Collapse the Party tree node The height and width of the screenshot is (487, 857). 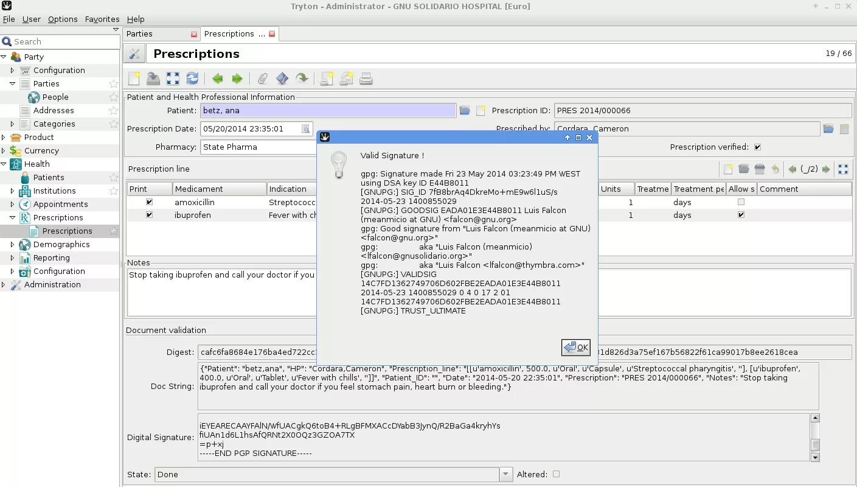tap(4, 57)
